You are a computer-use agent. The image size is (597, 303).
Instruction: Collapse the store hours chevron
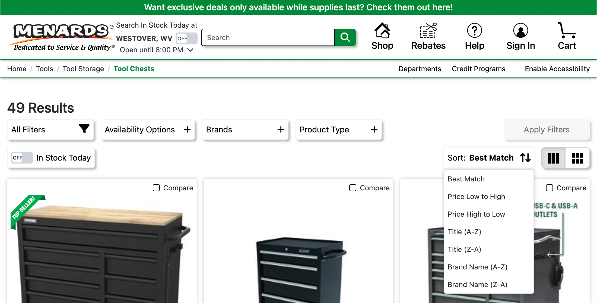(x=190, y=50)
